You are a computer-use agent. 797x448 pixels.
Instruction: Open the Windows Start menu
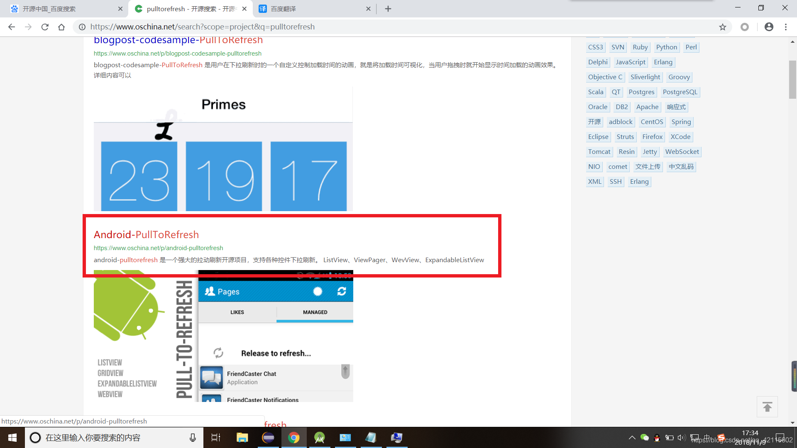point(12,438)
